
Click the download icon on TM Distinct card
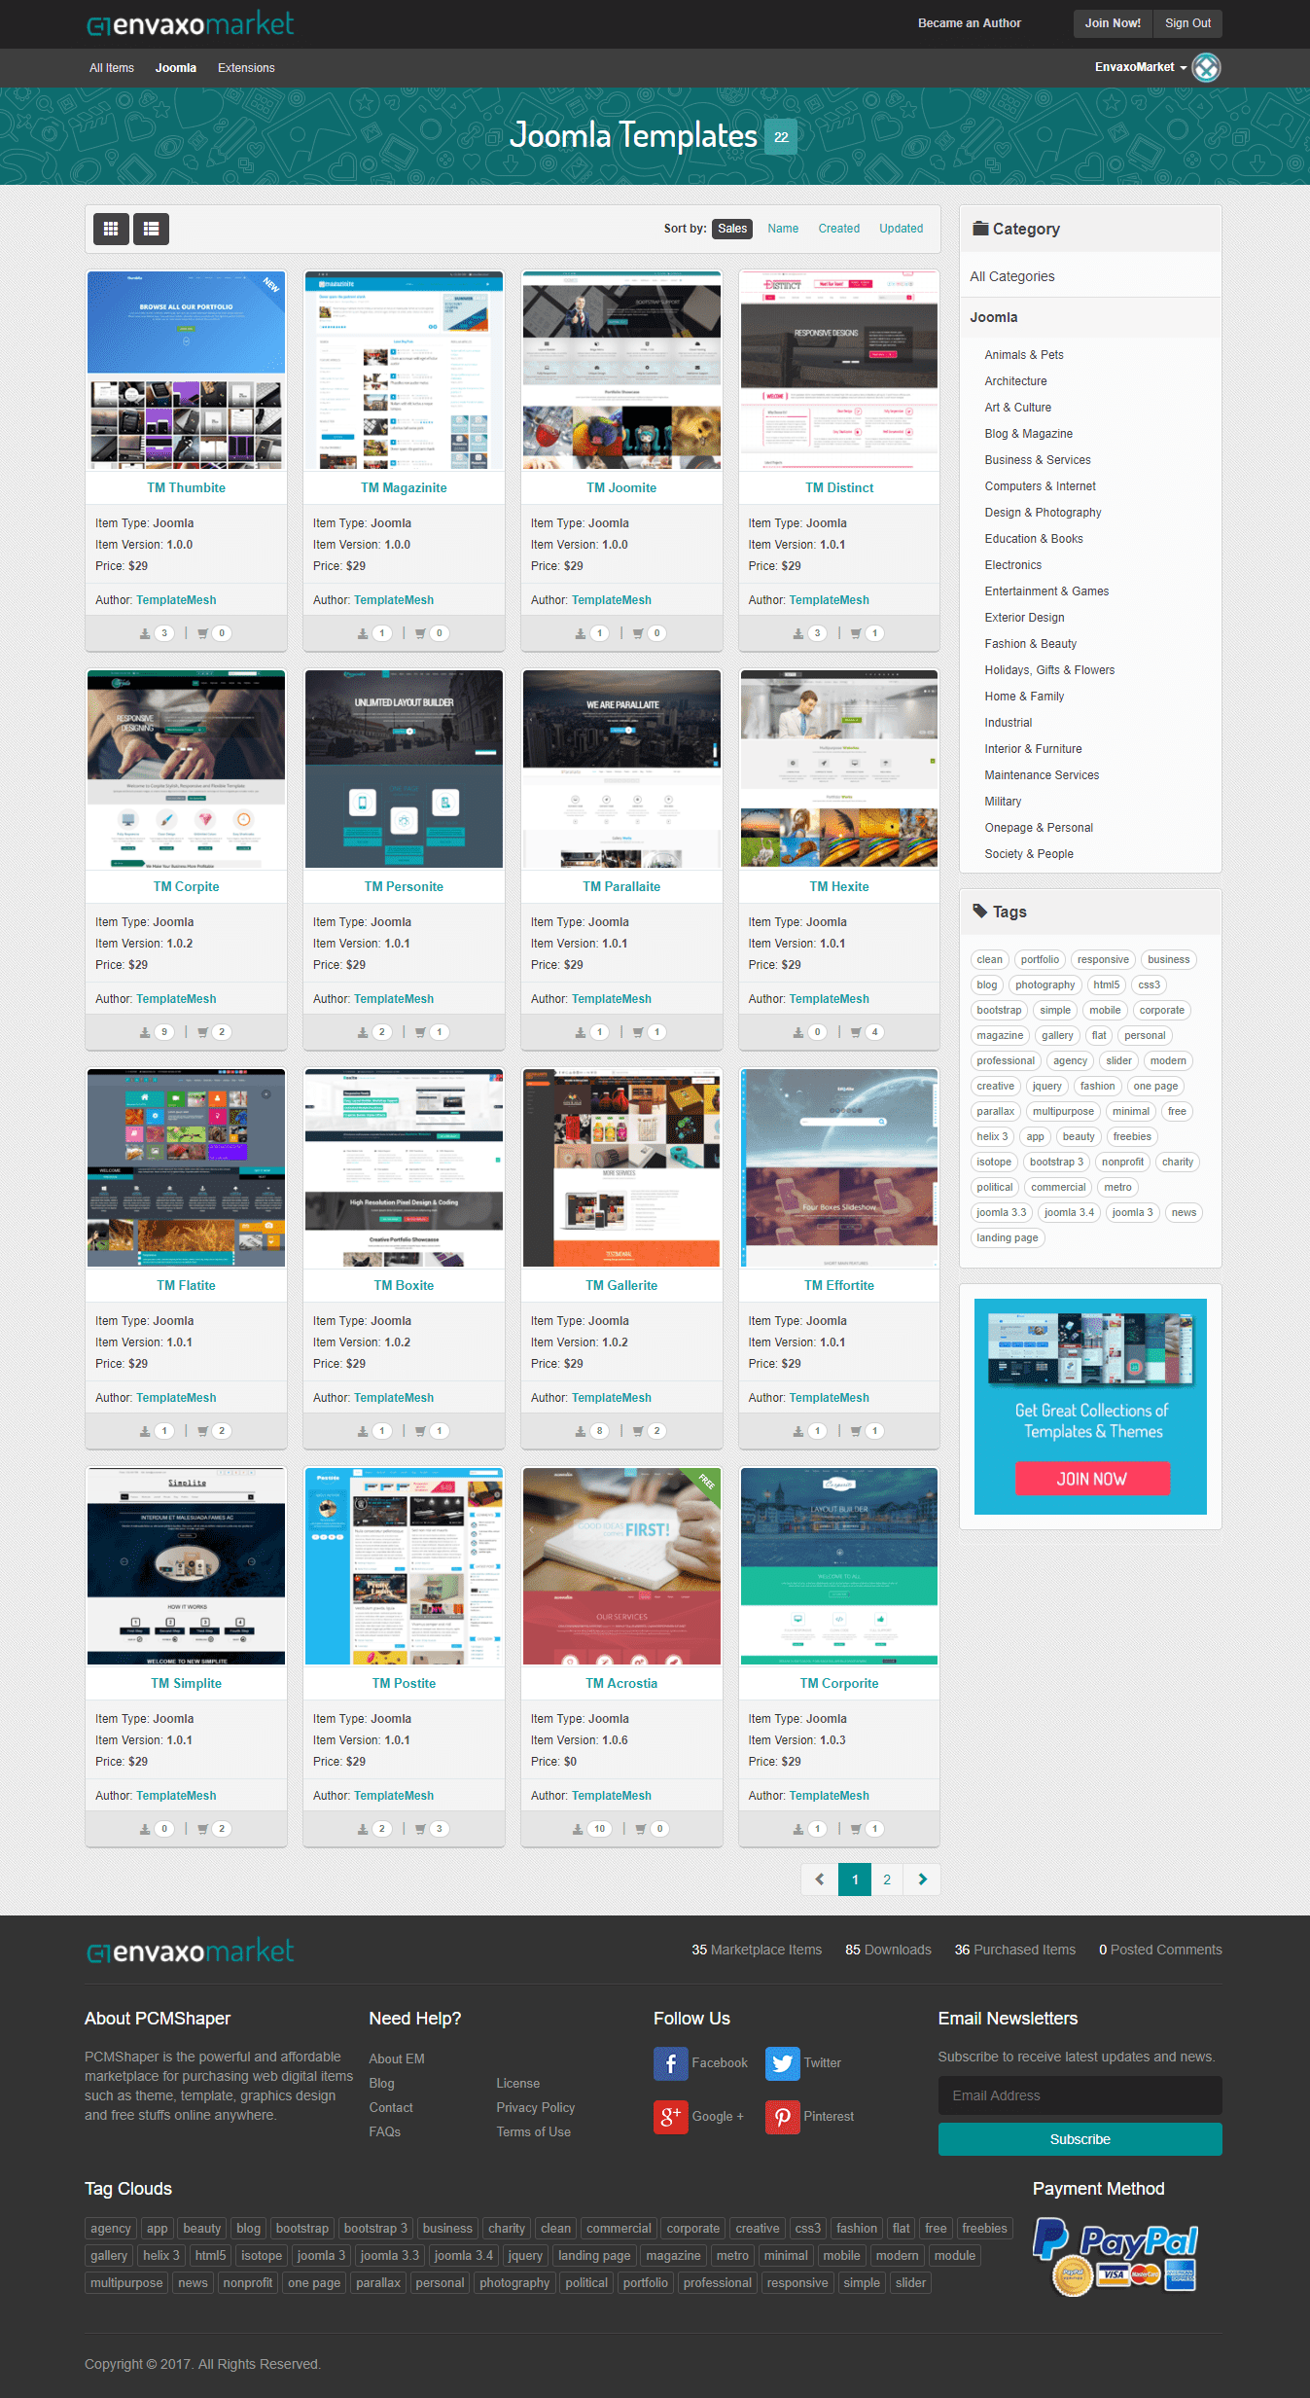pyautogui.click(x=798, y=633)
